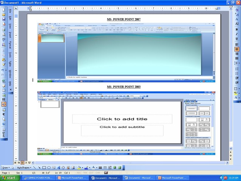
Task: Insert a Text Box
Action: (53, 167)
